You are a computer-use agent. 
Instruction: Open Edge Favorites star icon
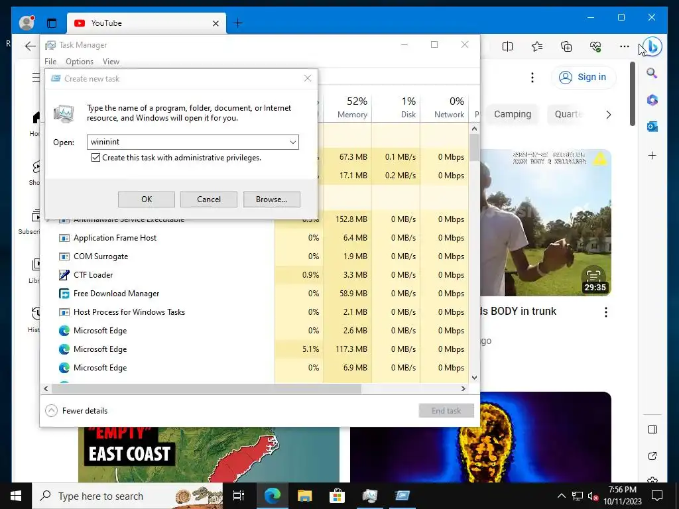click(x=537, y=46)
